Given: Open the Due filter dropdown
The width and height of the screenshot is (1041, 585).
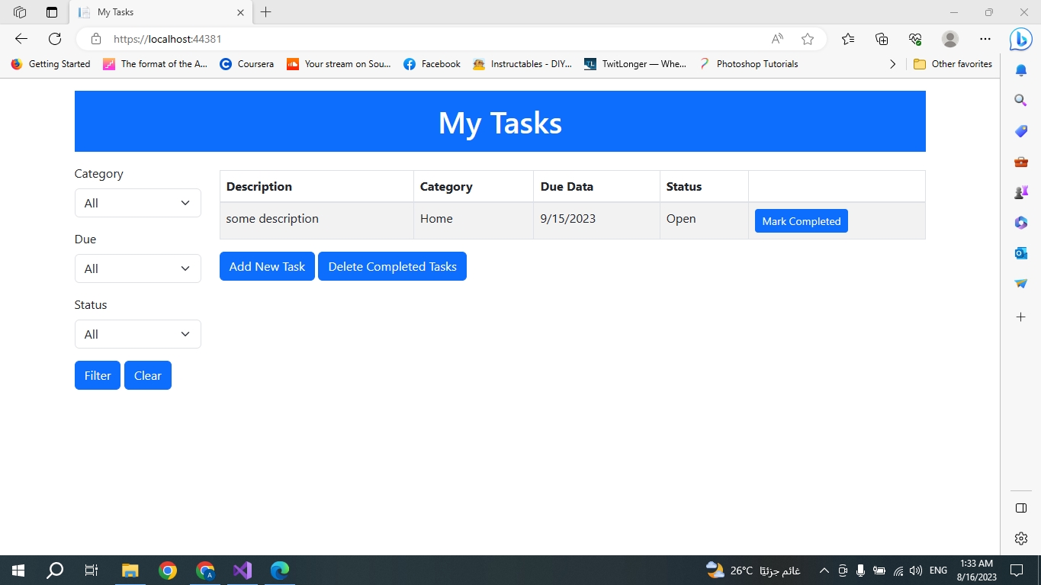Looking at the screenshot, I should pos(137,268).
